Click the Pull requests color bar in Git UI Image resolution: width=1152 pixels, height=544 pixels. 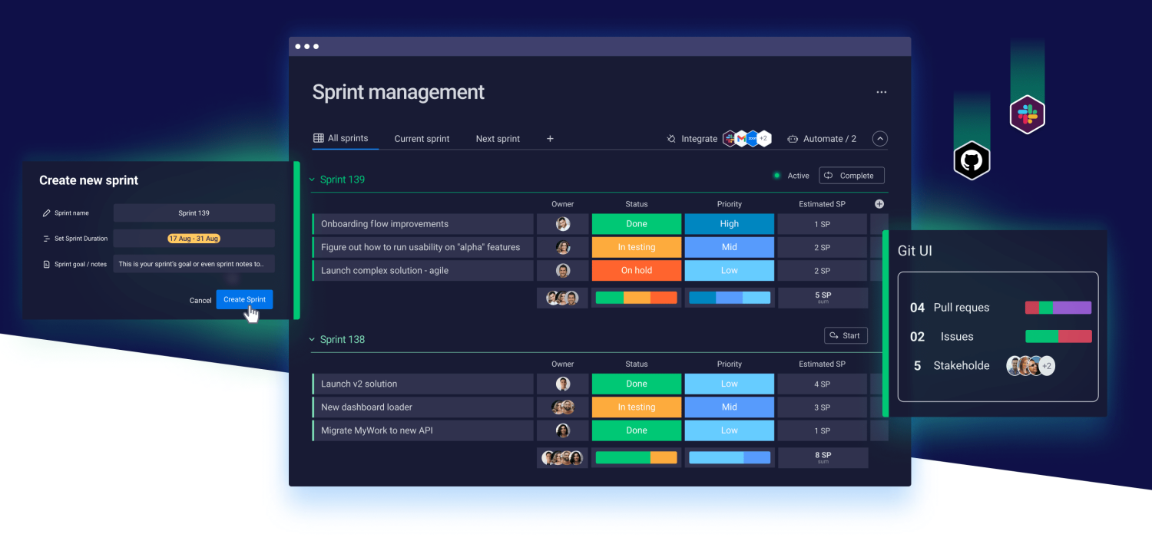pyautogui.click(x=1058, y=308)
